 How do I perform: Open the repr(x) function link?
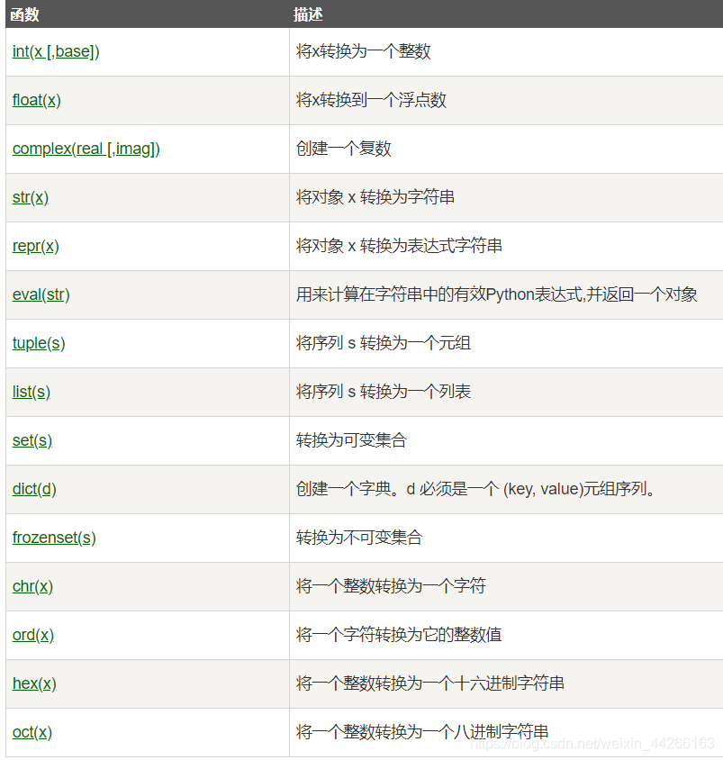(x=36, y=246)
